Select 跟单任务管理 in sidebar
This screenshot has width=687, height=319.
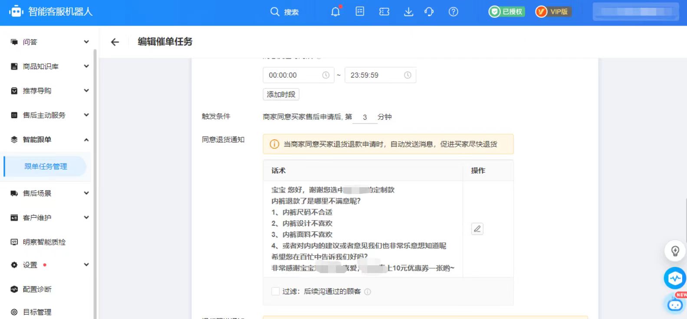tap(46, 166)
